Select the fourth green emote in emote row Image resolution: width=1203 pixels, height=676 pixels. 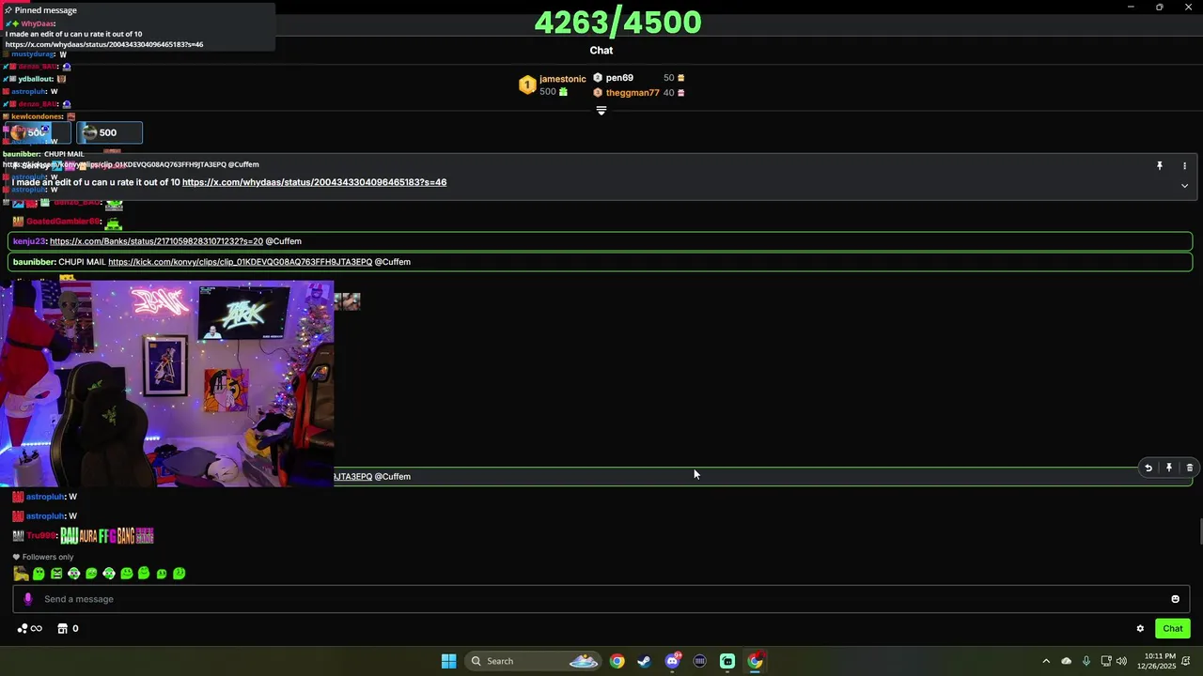(x=73, y=574)
